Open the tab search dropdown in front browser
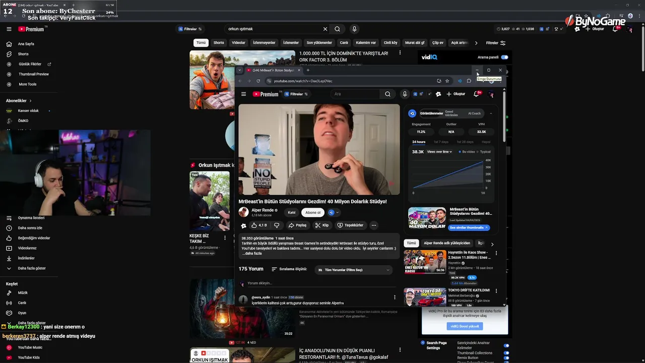The width and height of the screenshot is (645, 363). 239,70
